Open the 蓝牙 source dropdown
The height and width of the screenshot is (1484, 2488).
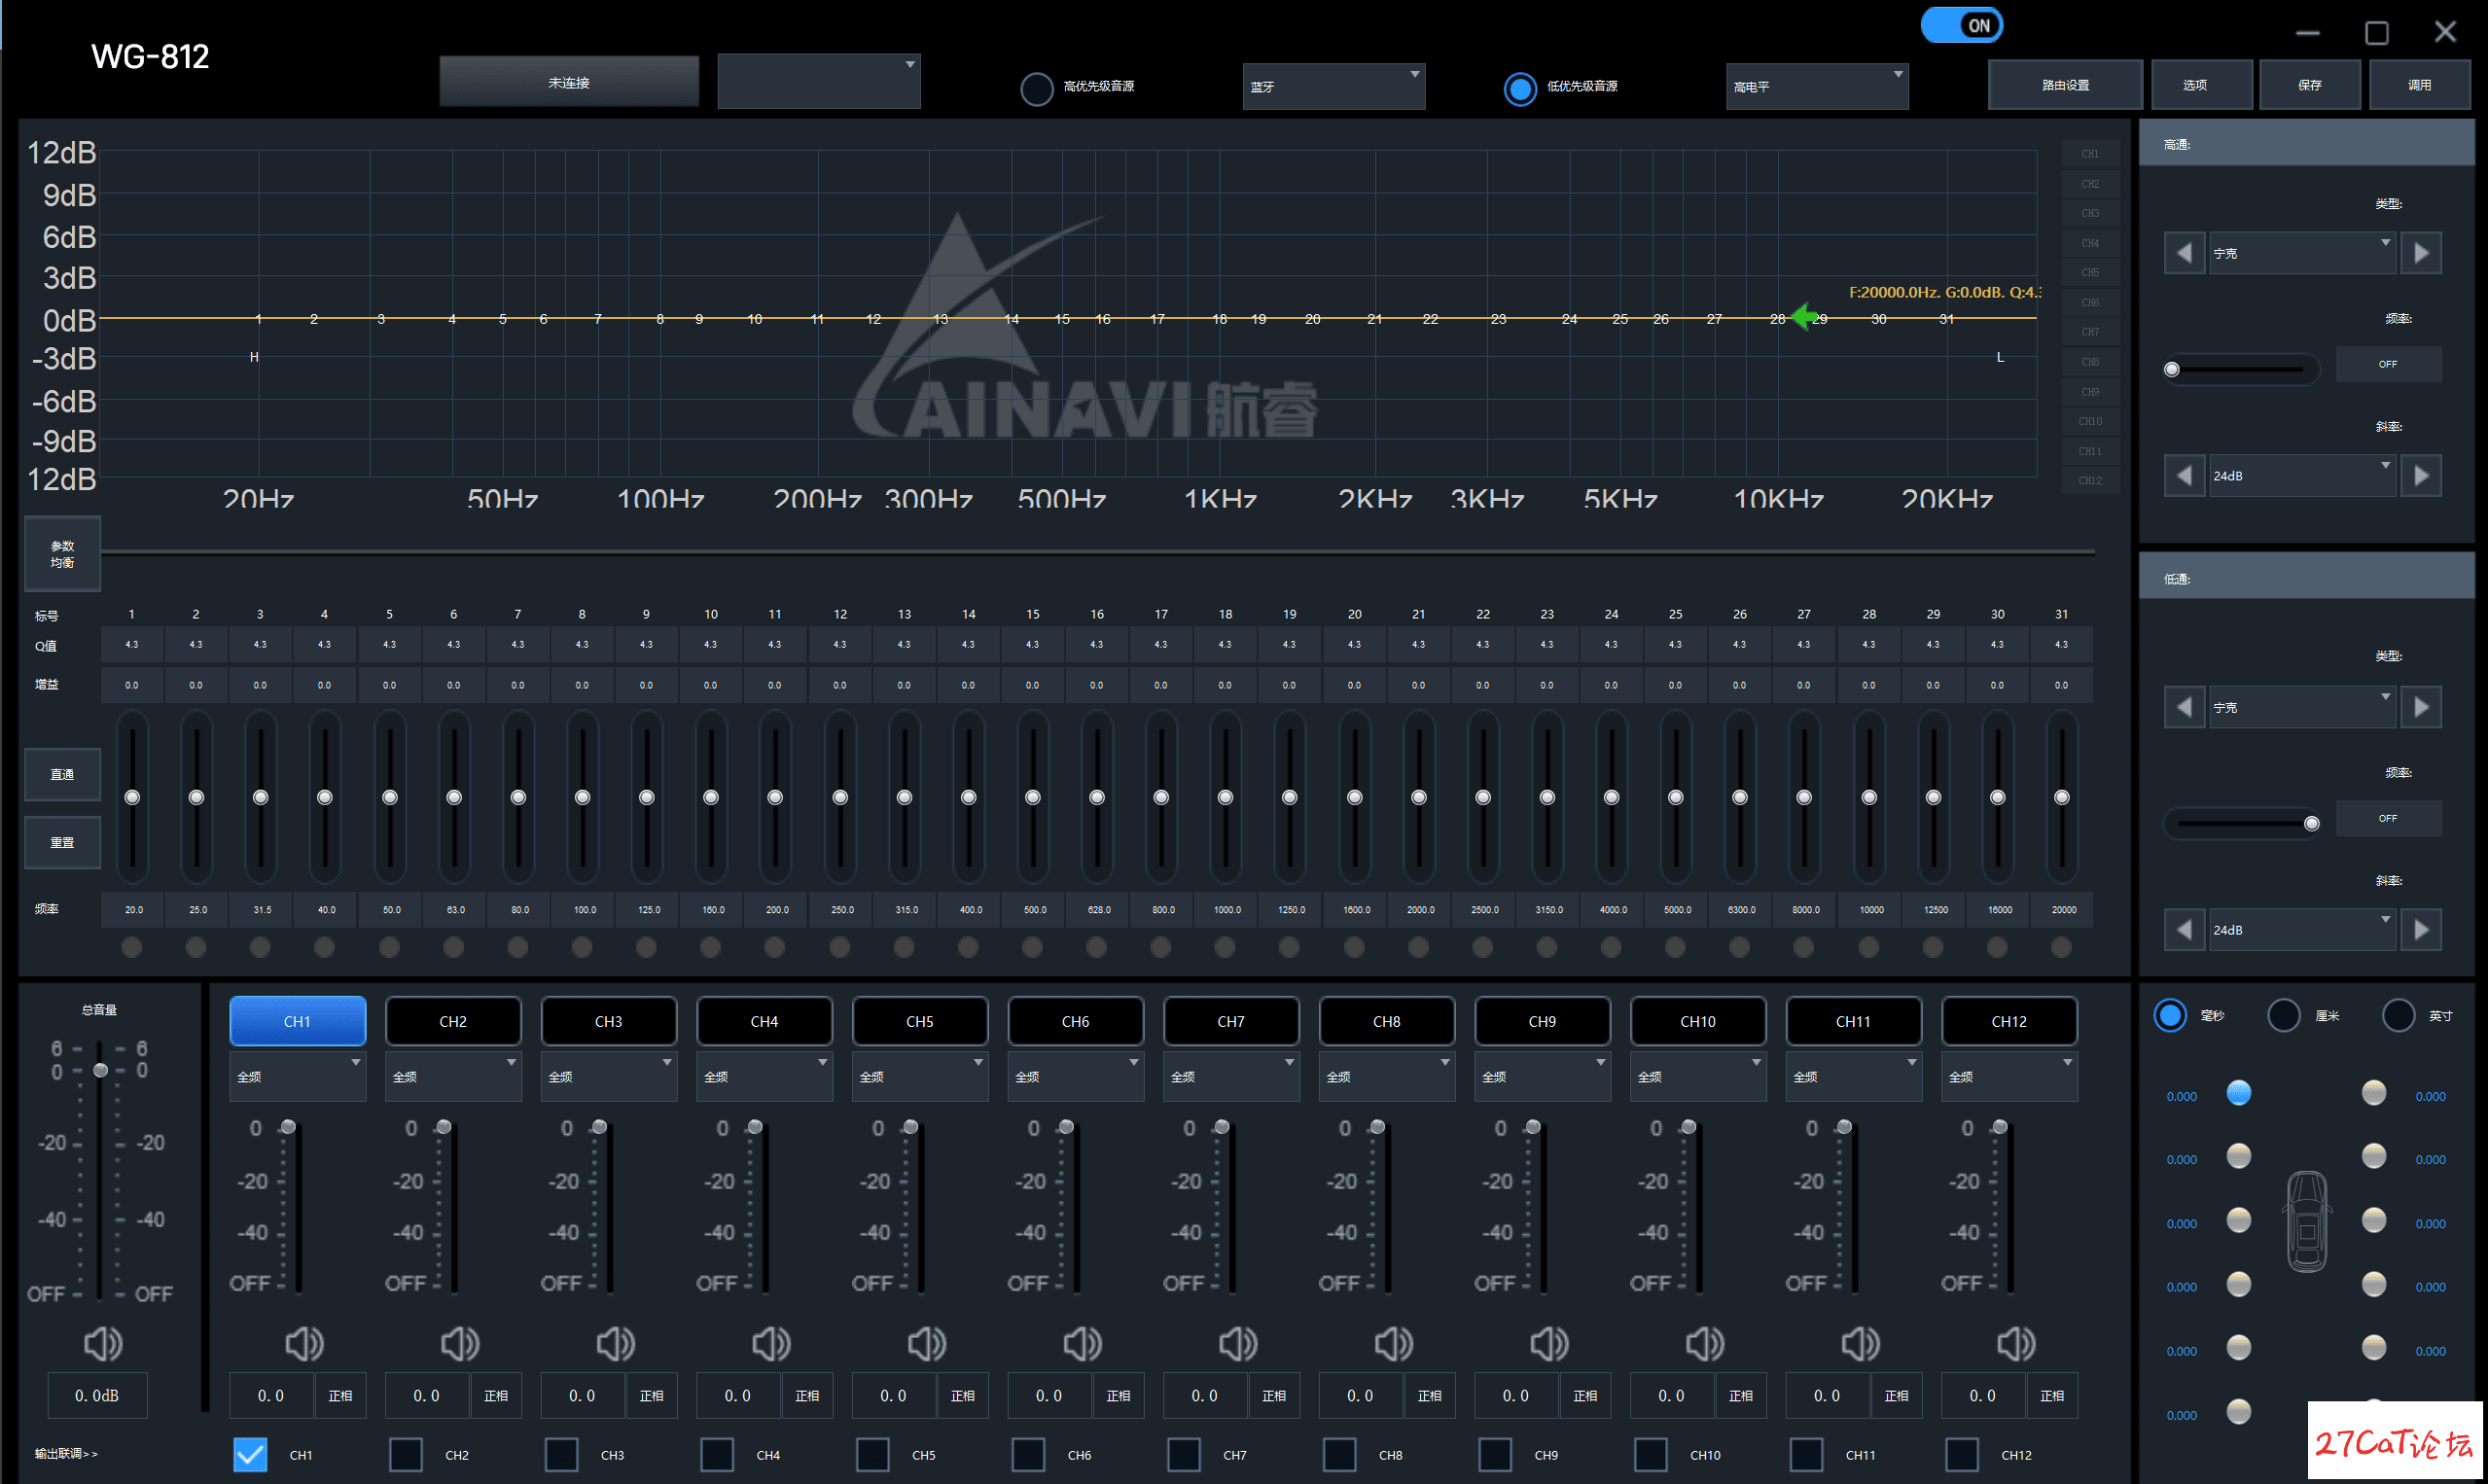1334,86
